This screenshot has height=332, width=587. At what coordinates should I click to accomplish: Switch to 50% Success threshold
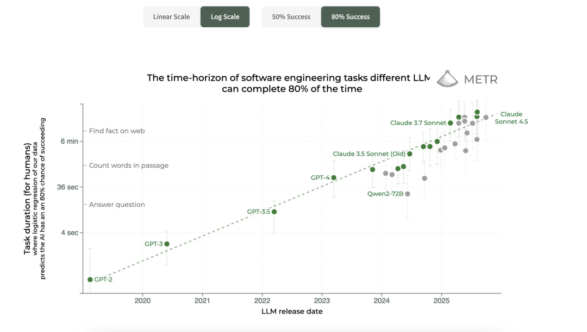click(291, 17)
